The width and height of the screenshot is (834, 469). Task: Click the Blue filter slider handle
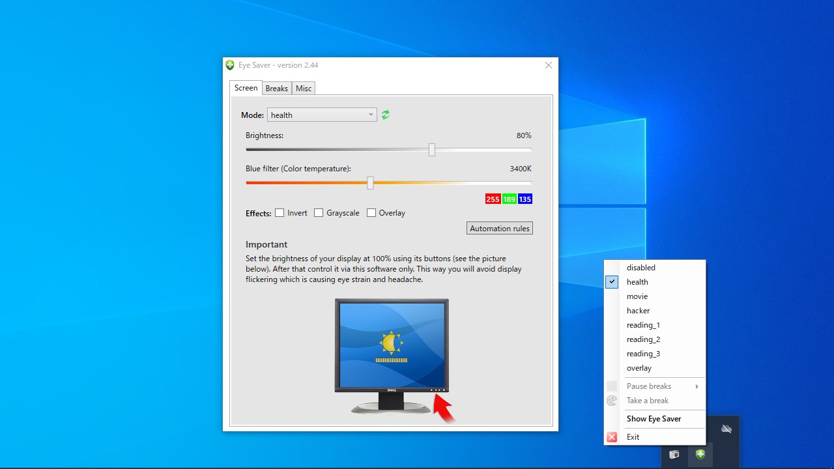(370, 183)
